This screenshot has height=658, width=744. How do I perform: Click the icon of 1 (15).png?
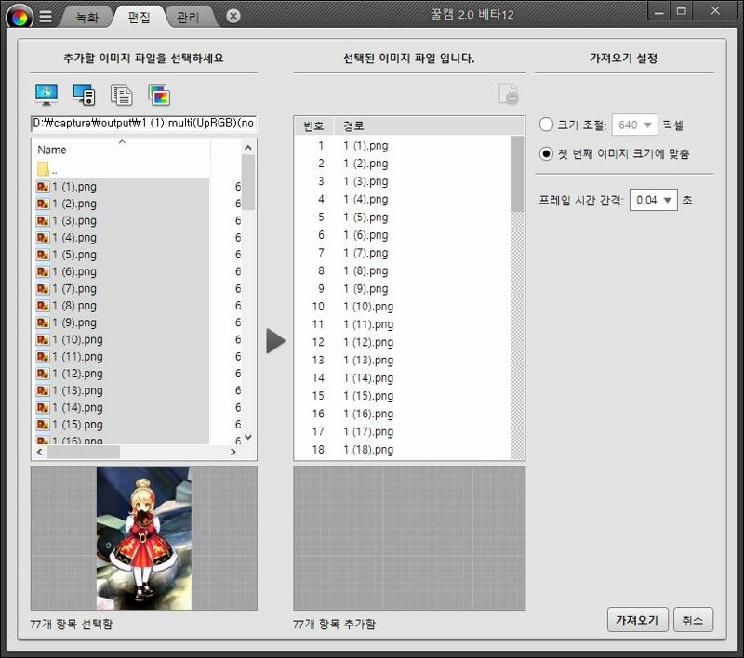43,426
